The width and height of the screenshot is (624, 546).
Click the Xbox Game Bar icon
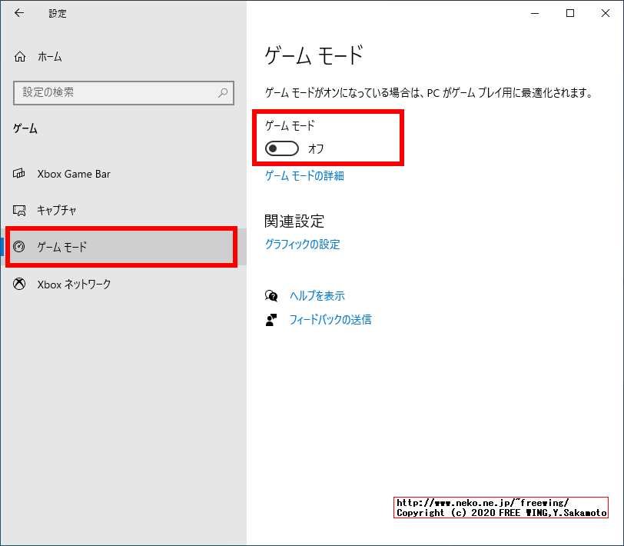19,174
